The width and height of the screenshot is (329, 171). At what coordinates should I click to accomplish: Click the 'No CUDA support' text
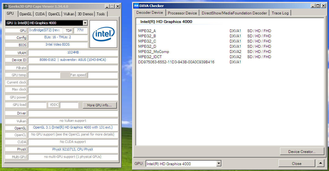73,142
